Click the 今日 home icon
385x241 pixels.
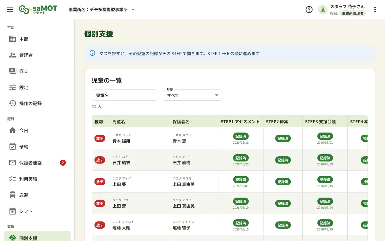click(x=12, y=130)
